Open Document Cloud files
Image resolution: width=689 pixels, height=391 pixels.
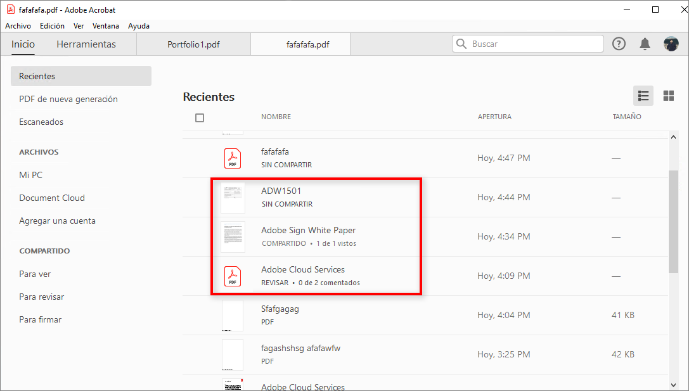click(52, 198)
